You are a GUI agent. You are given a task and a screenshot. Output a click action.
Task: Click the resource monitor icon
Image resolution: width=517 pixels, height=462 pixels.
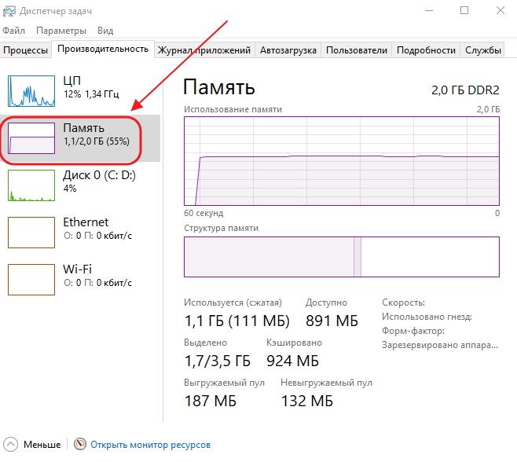click(x=80, y=444)
